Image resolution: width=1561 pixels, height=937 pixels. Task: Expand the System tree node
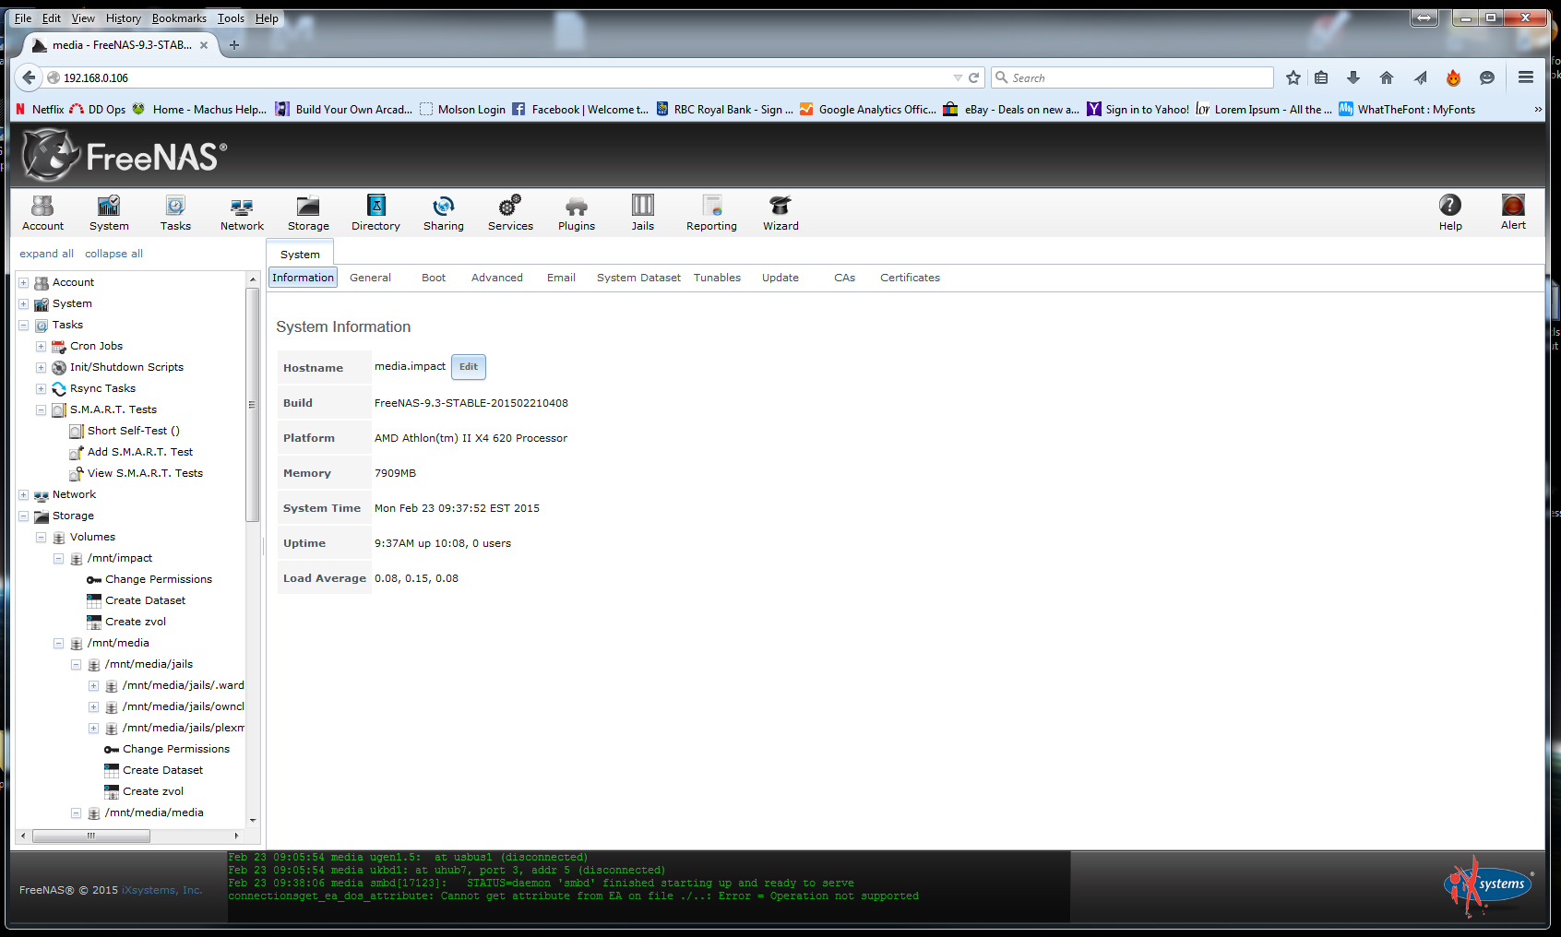(x=24, y=303)
